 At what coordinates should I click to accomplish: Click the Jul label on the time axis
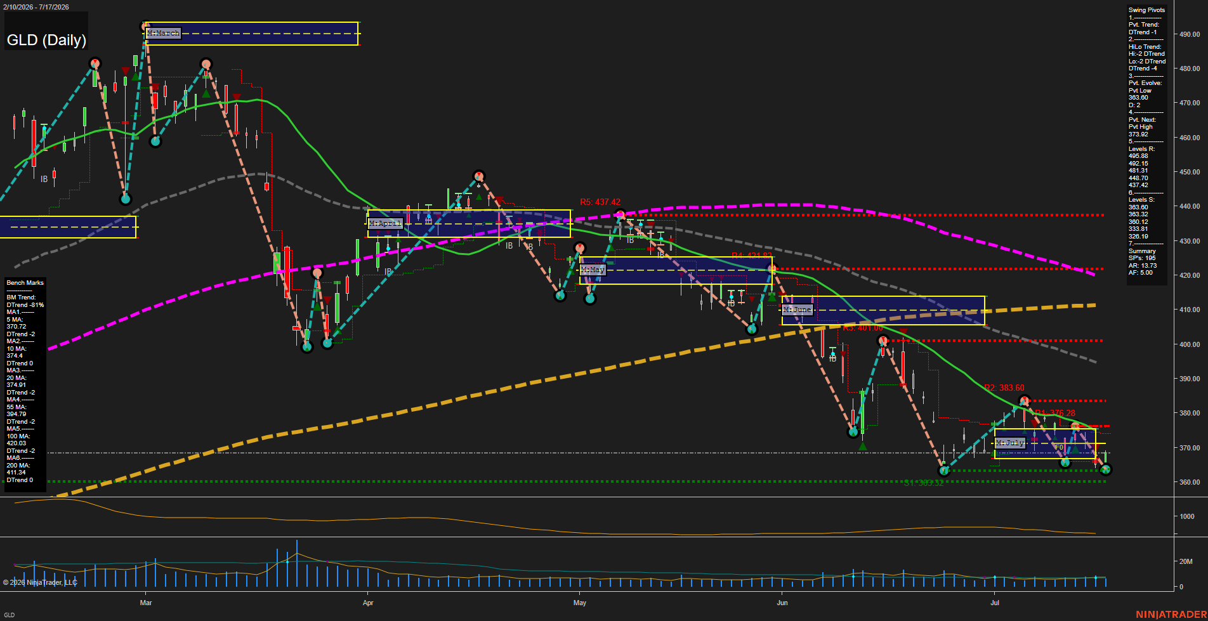(x=995, y=603)
